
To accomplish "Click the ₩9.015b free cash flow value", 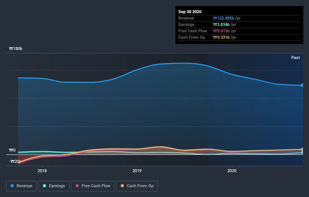I will (x=221, y=31).
